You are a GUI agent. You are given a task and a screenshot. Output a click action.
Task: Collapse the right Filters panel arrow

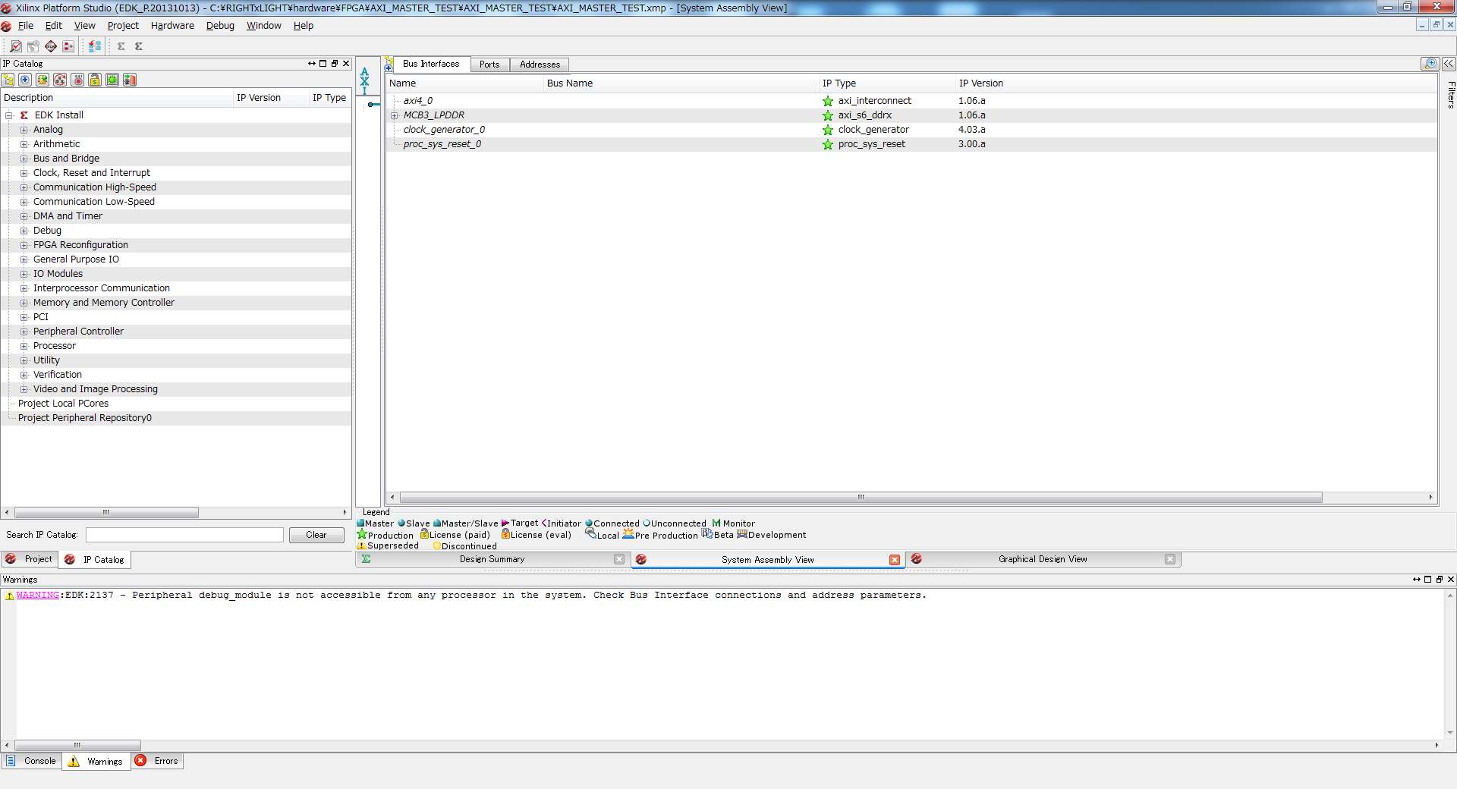click(1449, 64)
